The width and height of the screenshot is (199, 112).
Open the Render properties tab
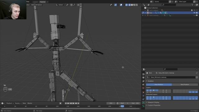(143, 74)
